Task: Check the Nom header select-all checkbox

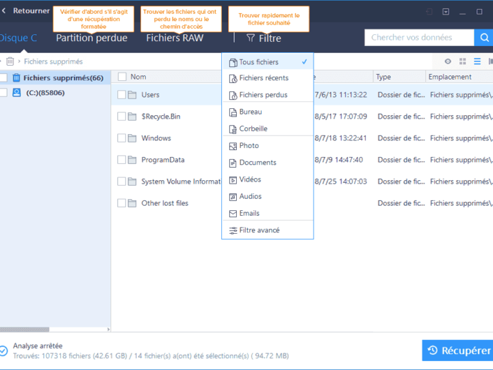Action: click(x=122, y=77)
